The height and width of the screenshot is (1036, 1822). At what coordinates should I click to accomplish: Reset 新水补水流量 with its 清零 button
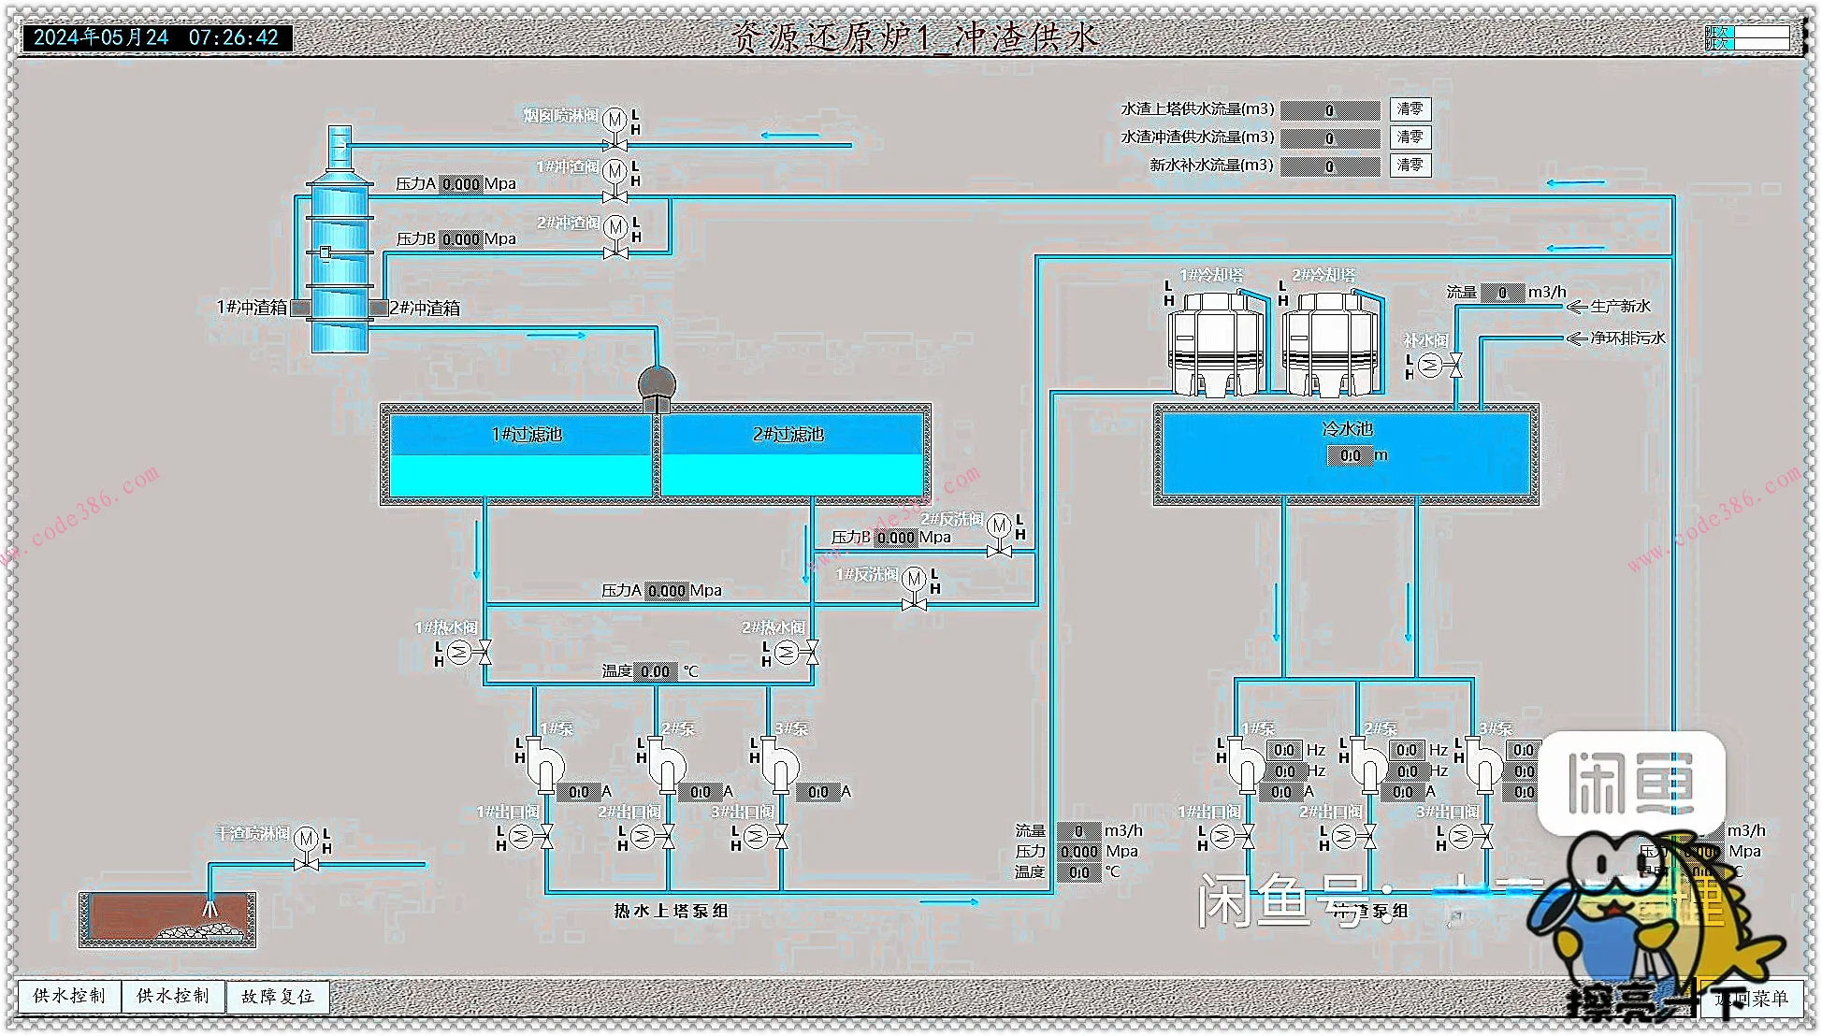point(1410,165)
